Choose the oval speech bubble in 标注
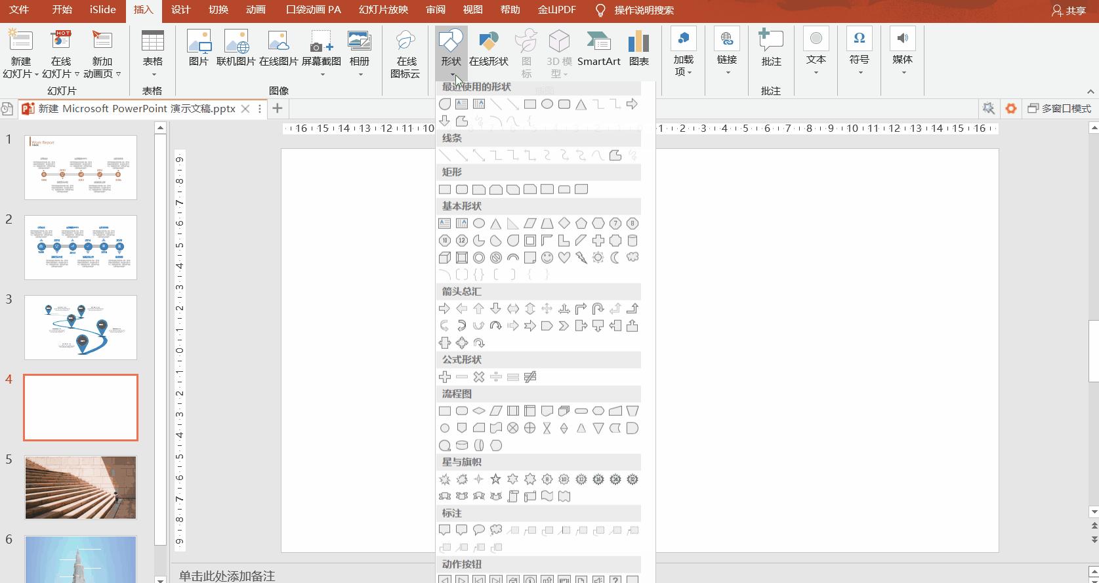 pos(479,531)
